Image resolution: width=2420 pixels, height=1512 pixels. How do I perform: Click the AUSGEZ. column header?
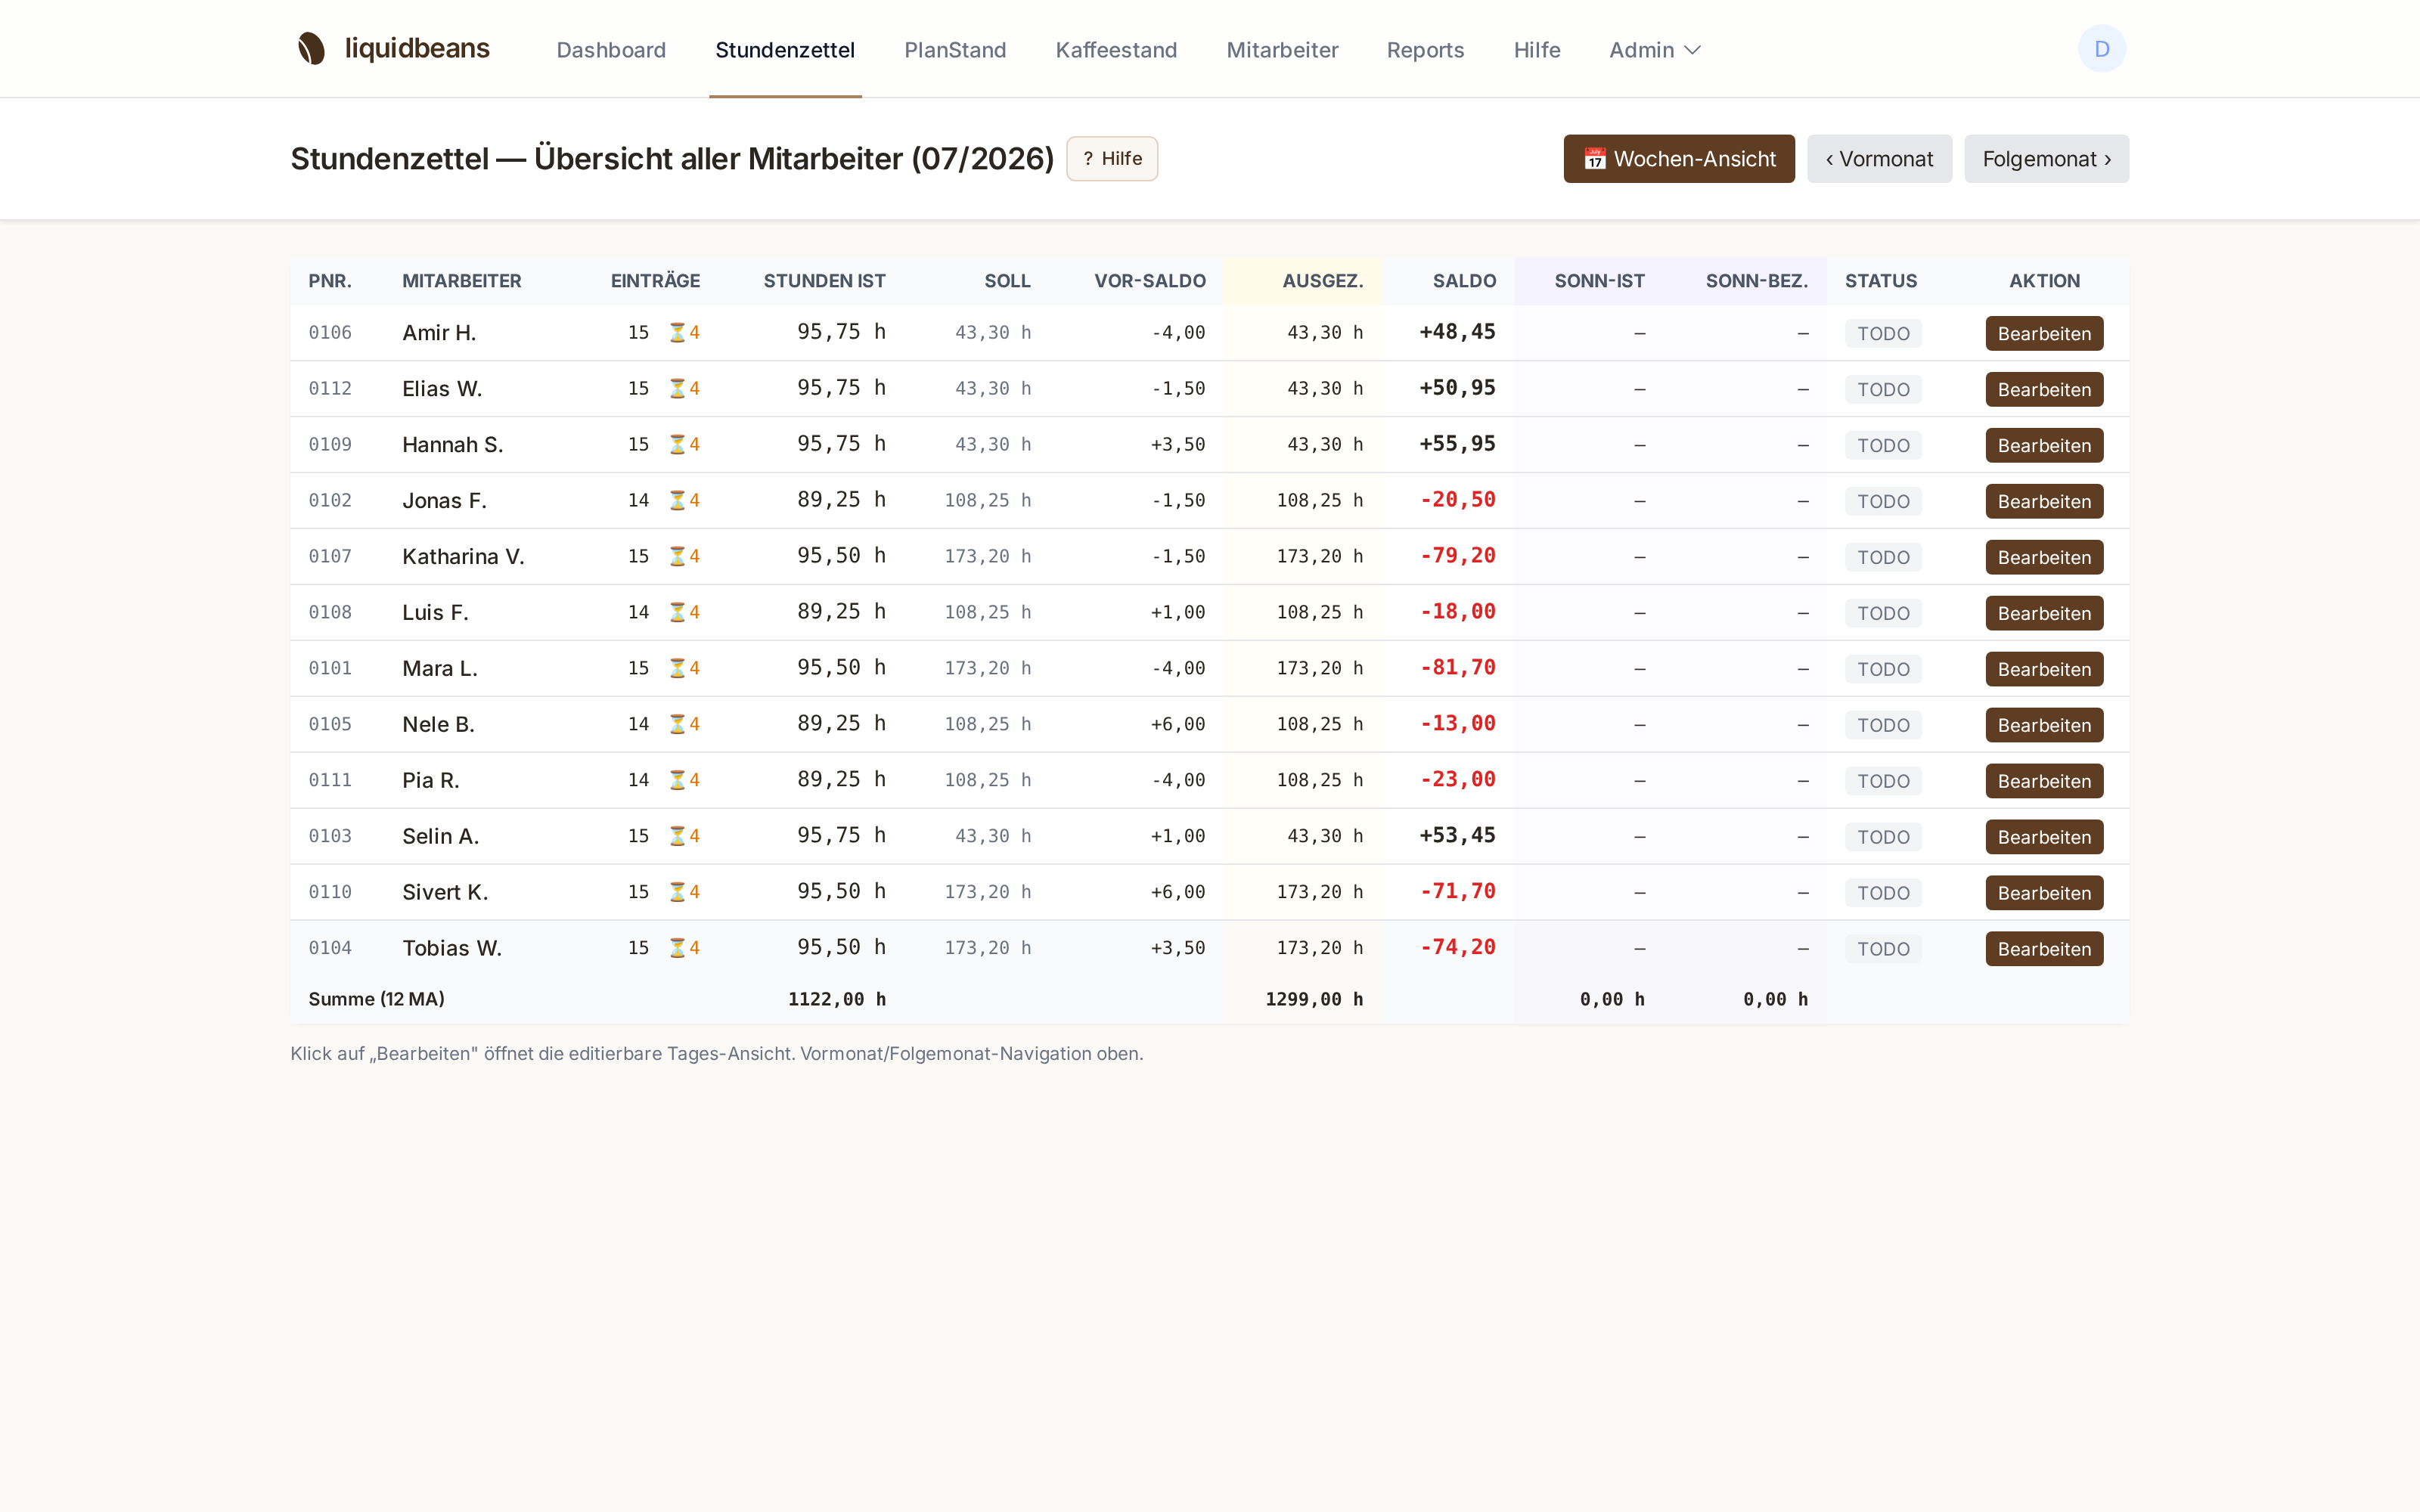[x=1323, y=281]
